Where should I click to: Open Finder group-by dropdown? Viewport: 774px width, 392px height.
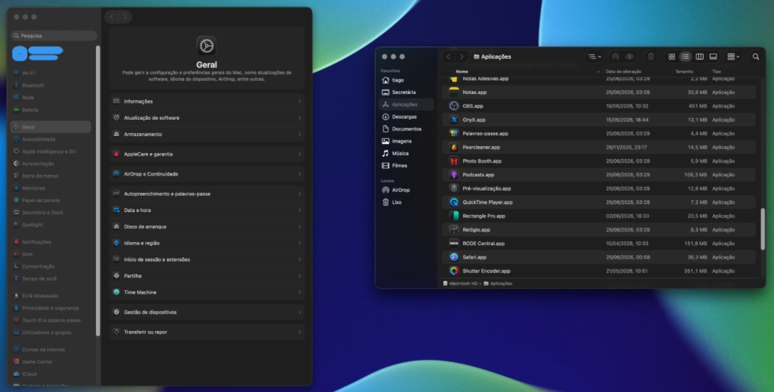coord(734,57)
